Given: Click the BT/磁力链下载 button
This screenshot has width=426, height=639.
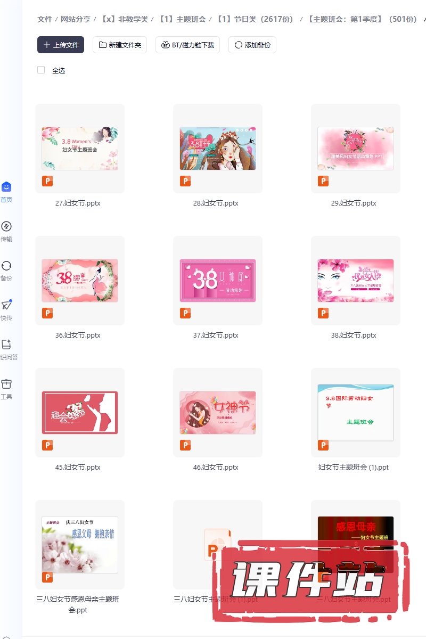Looking at the screenshot, I should (187, 45).
